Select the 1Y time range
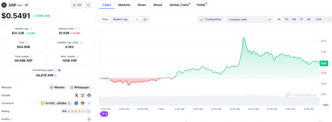 (301, 19)
